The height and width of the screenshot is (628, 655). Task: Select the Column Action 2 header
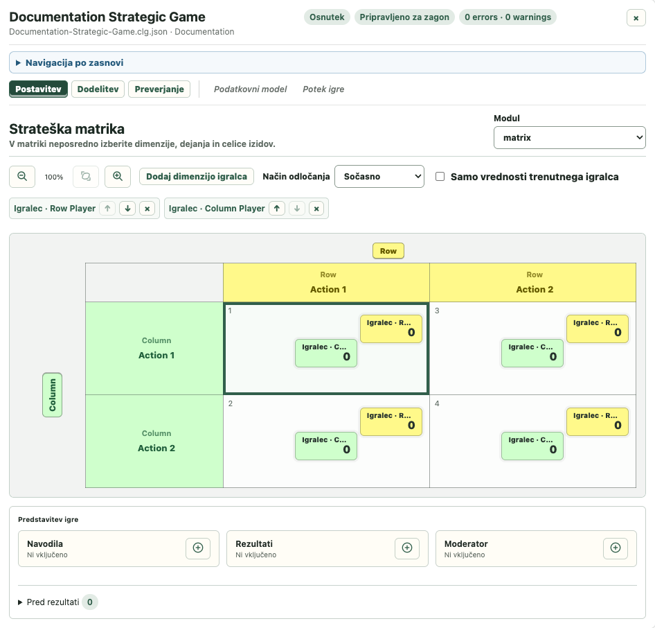click(x=154, y=441)
